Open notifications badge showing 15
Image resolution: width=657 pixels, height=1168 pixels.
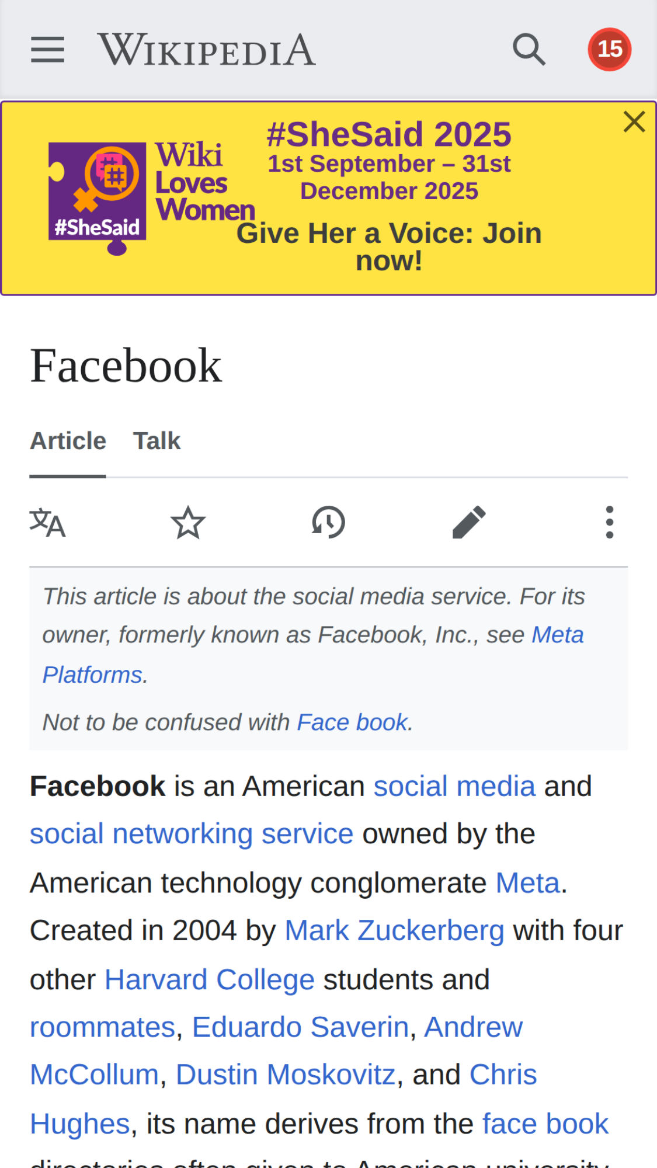(609, 50)
